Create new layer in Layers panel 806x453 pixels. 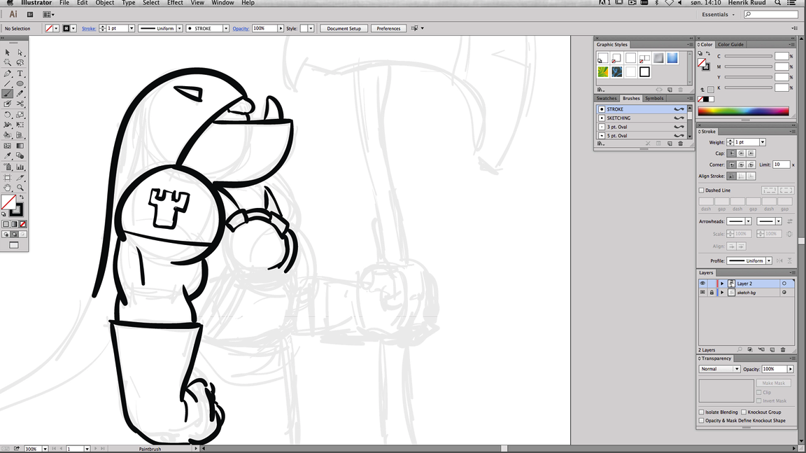(x=772, y=349)
